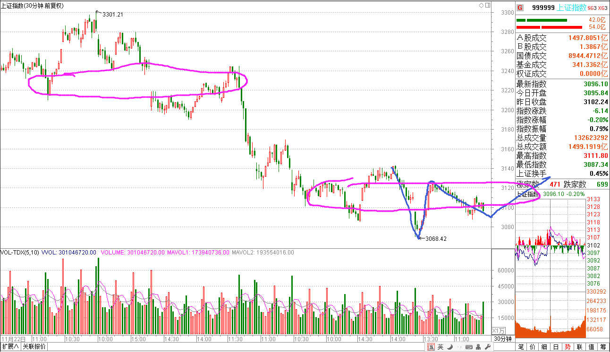Click the 上证指数 name in quote header
The image size is (610, 352).
pos(572,8)
